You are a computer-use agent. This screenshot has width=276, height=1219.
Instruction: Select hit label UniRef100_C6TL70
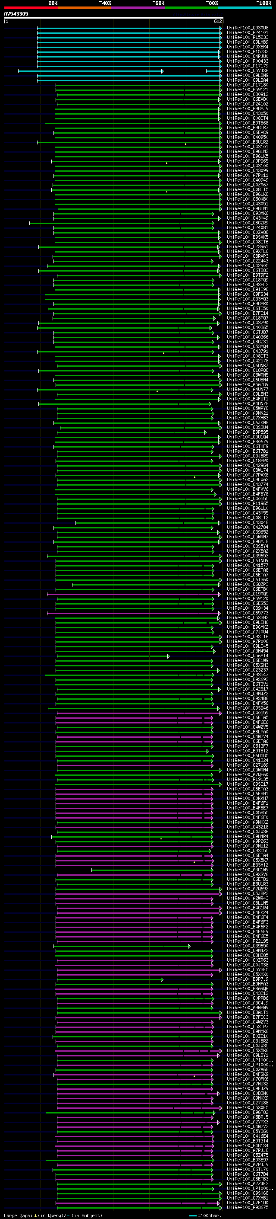247,1169
